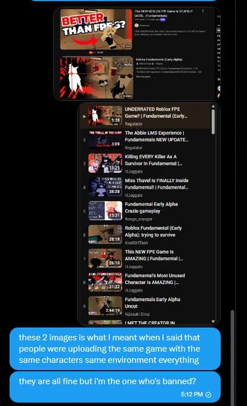The image size is (247, 406).
Task: Click the 'NΔtsuki Simp' channel name
Action: tap(137, 314)
